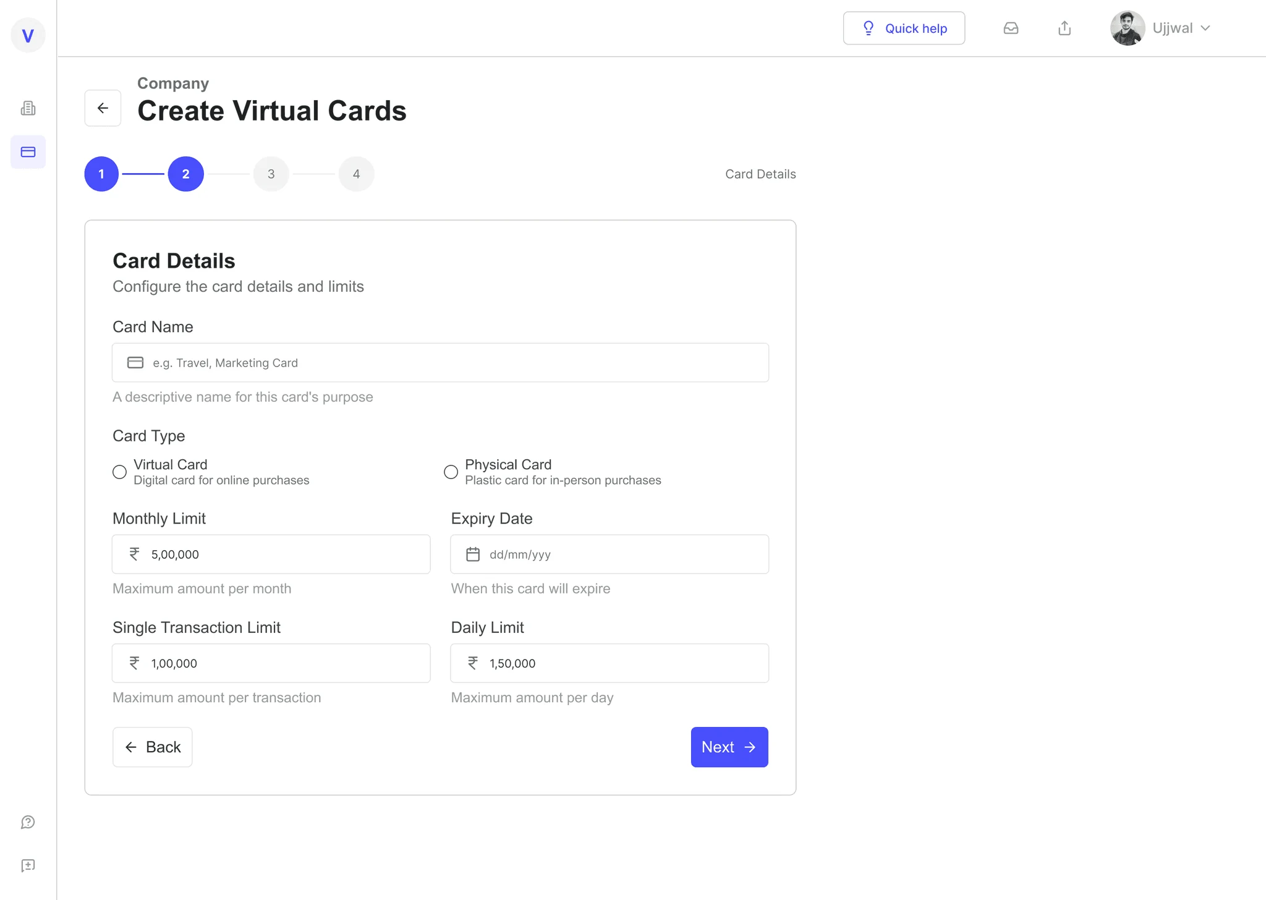Click the V logo in the sidebar

click(28, 36)
